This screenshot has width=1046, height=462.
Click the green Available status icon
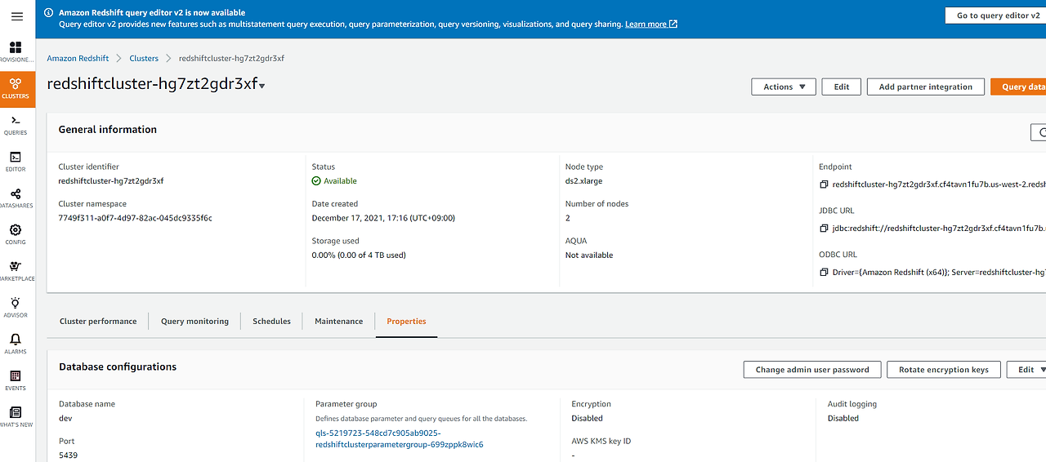(x=316, y=181)
